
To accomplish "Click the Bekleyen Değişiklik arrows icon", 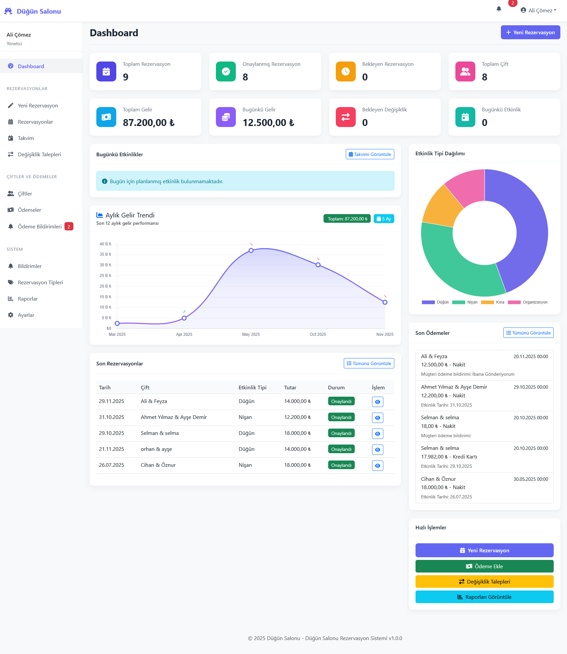I will coord(345,117).
